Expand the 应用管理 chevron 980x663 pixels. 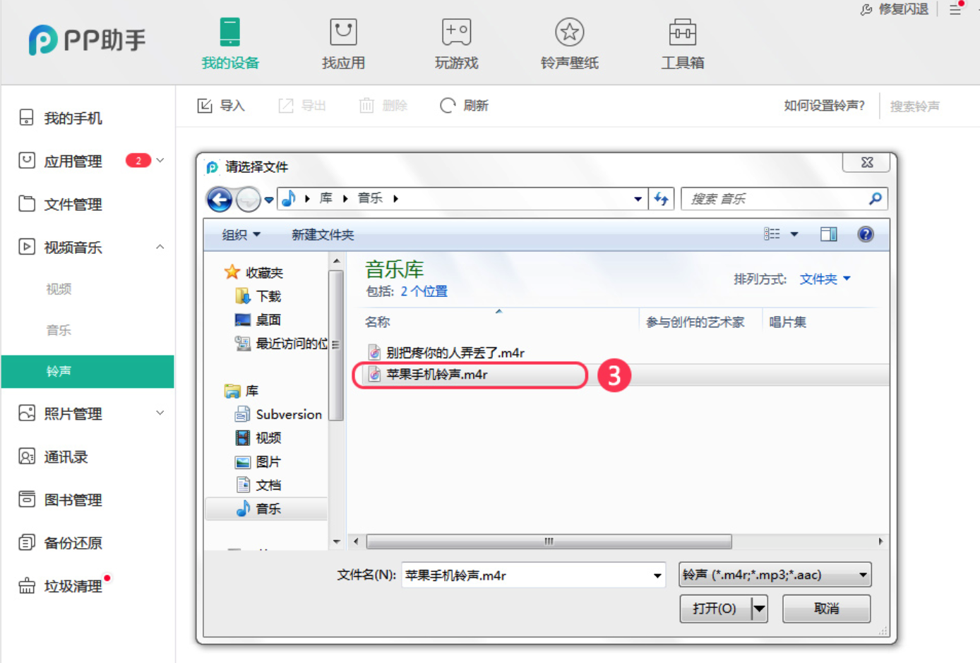click(x=160, y=161)
